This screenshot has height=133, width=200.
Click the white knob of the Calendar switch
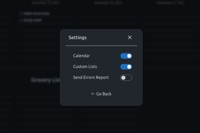point(129,56)
